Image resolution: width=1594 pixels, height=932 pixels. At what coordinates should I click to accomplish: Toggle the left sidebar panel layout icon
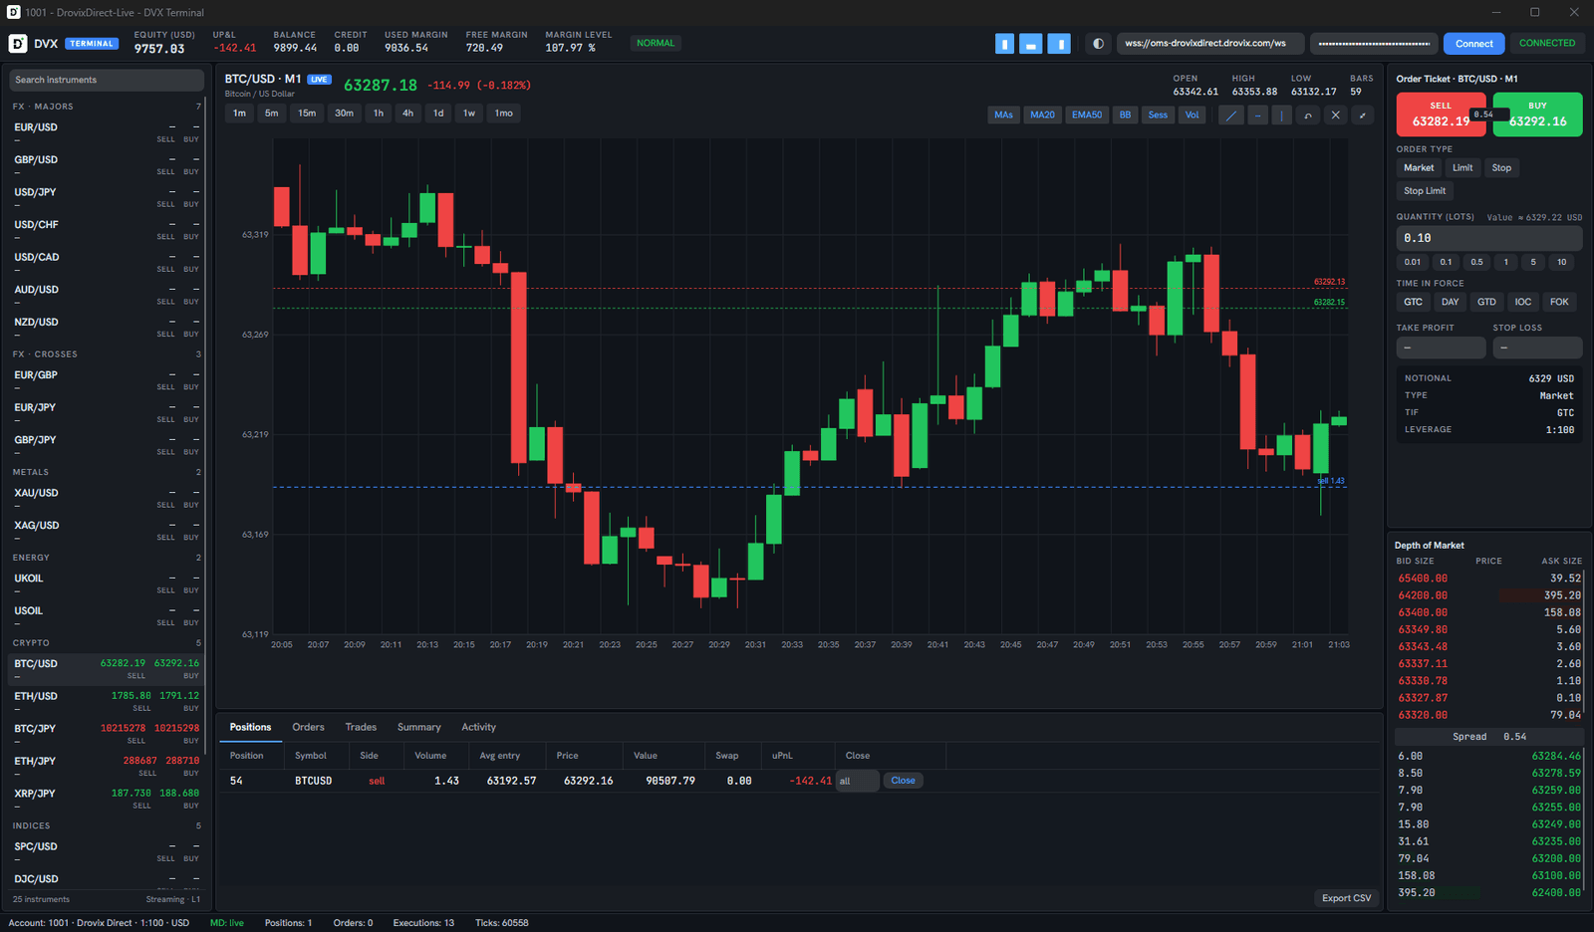tap(1004, 44)
